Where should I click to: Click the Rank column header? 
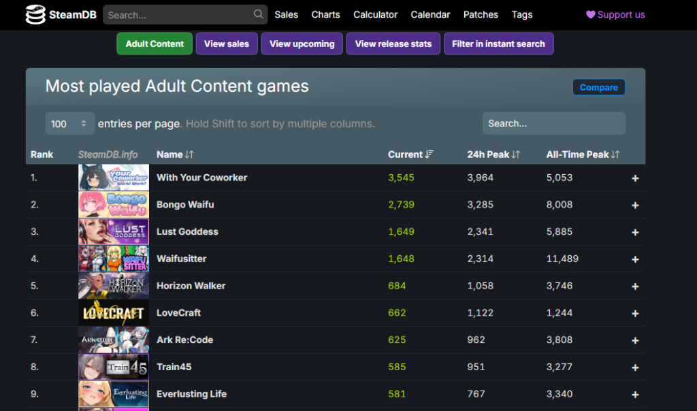click(x=42, y=154)
